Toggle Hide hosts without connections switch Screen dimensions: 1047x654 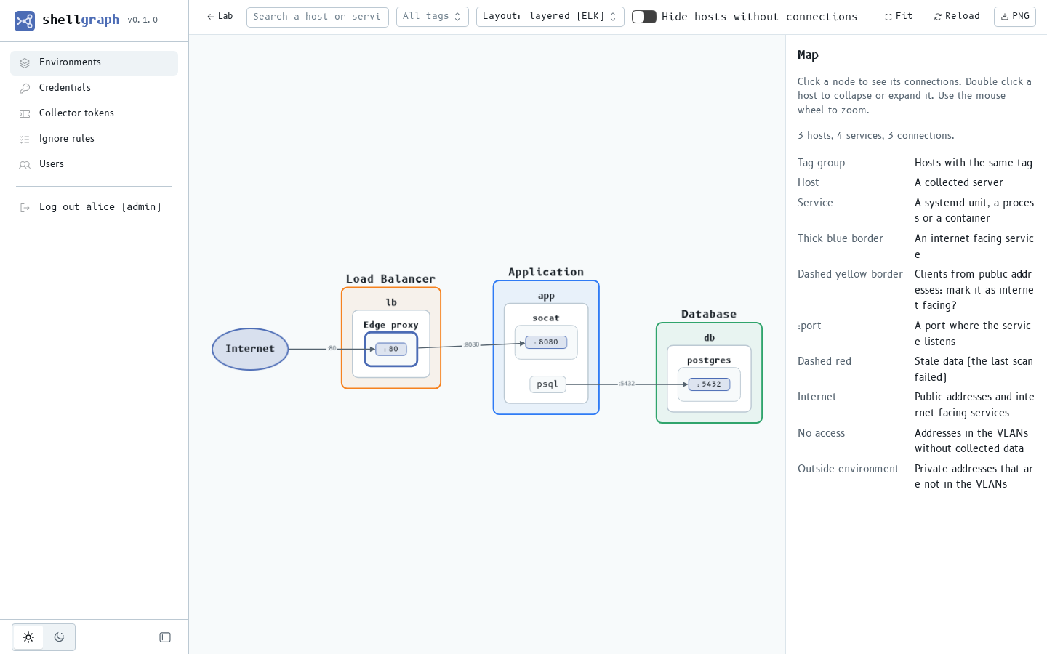644,17
